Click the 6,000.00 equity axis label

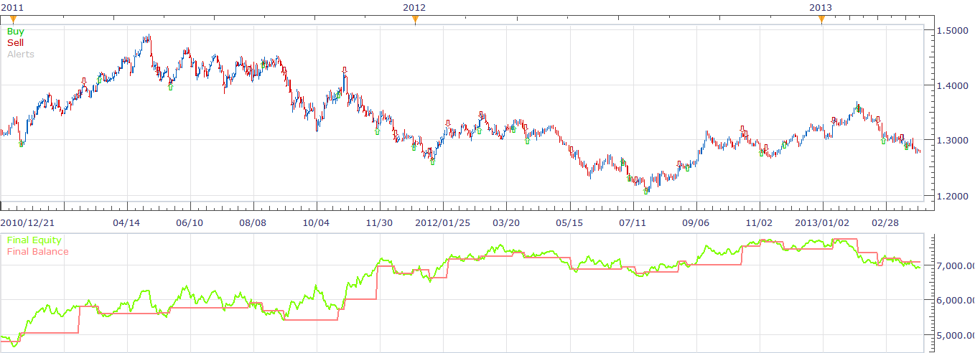(956, 301)
